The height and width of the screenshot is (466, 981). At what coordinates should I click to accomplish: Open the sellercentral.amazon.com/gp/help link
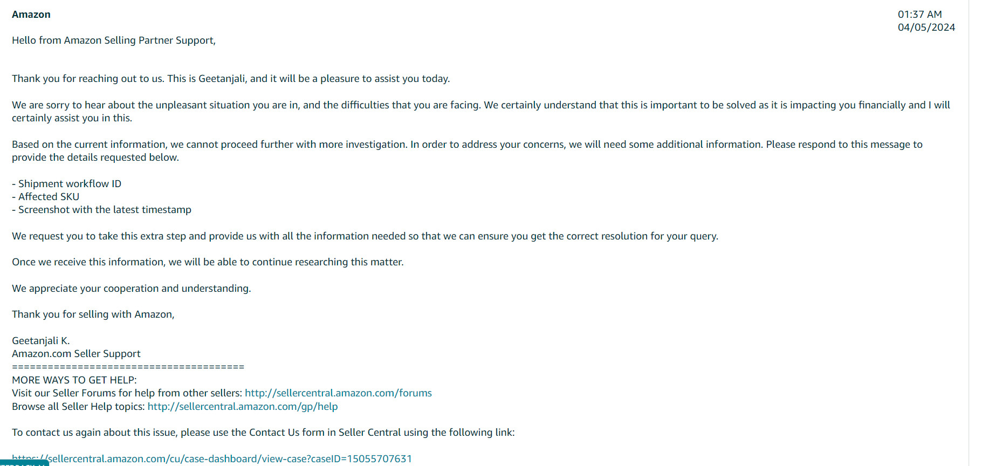tap(243, 407)
